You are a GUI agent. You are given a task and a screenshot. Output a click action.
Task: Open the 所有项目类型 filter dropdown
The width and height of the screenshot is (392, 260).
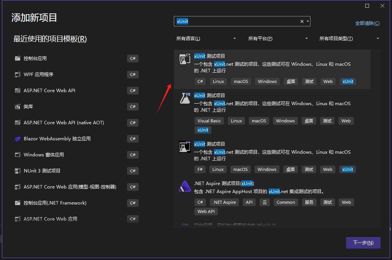350,39
